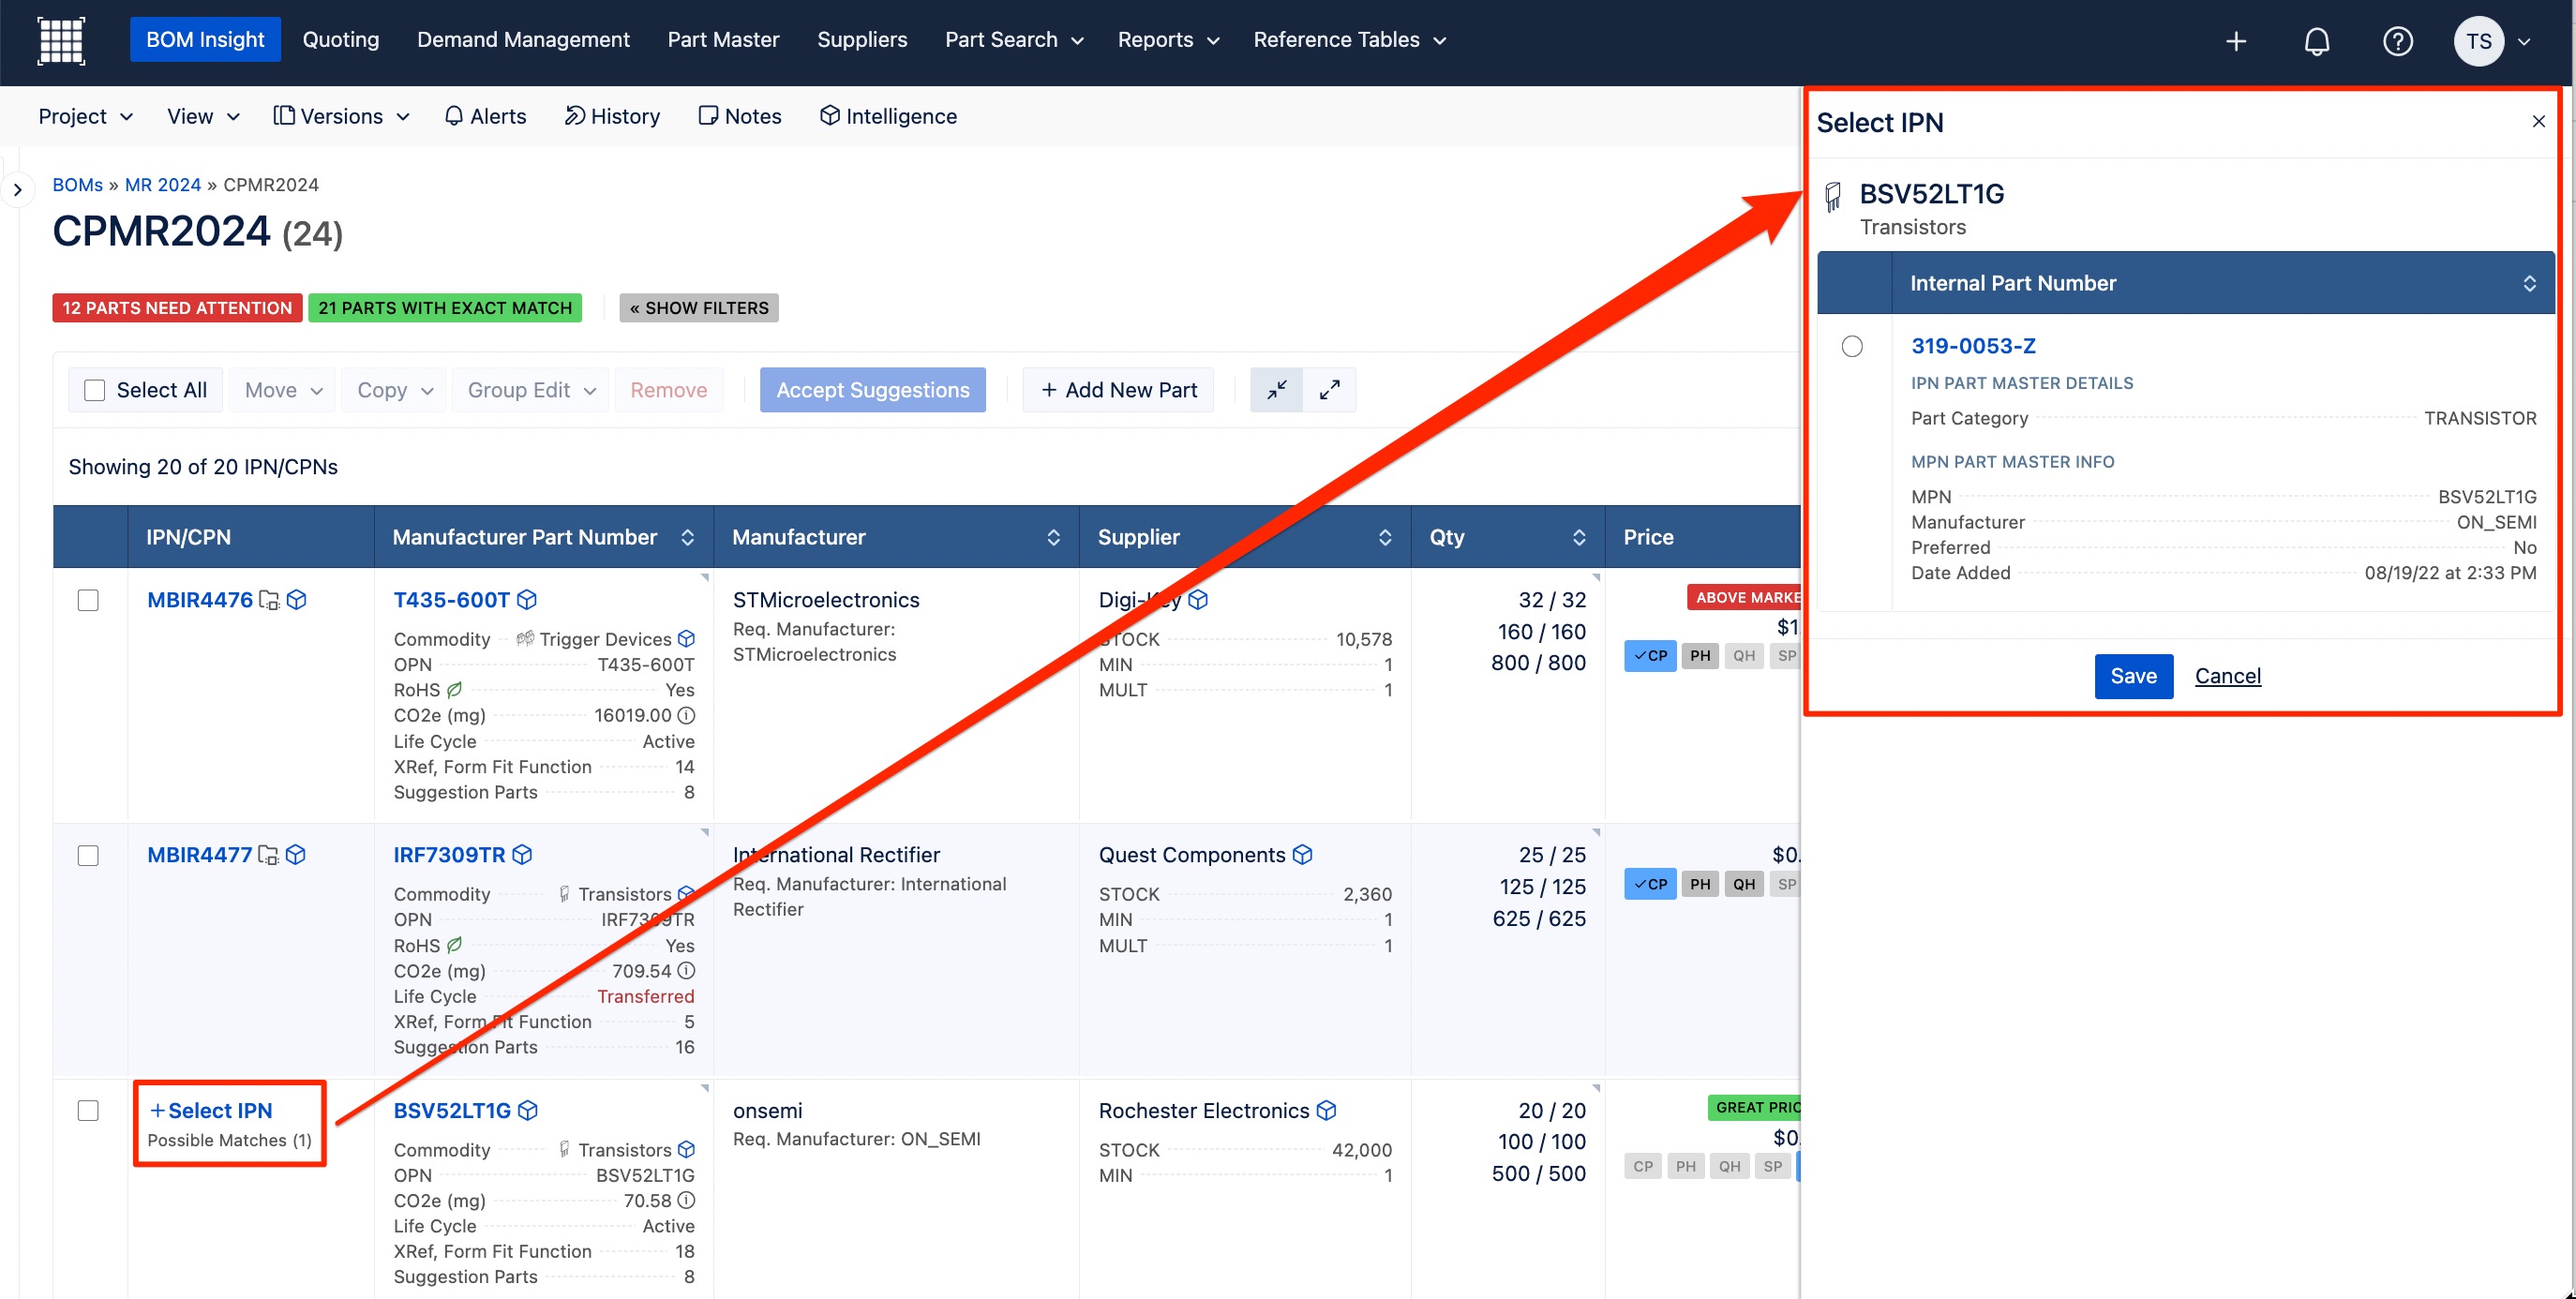Screen dimensions: 2576x1299
Task: Close the Select IPN panel
Action: click(x=2538, y=121)
